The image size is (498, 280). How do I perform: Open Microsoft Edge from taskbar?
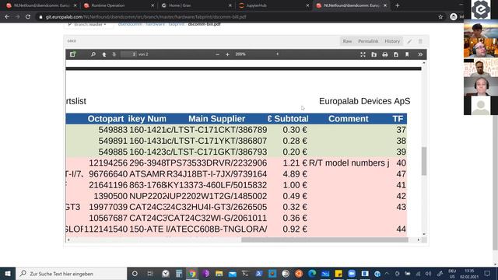(312, 274)
